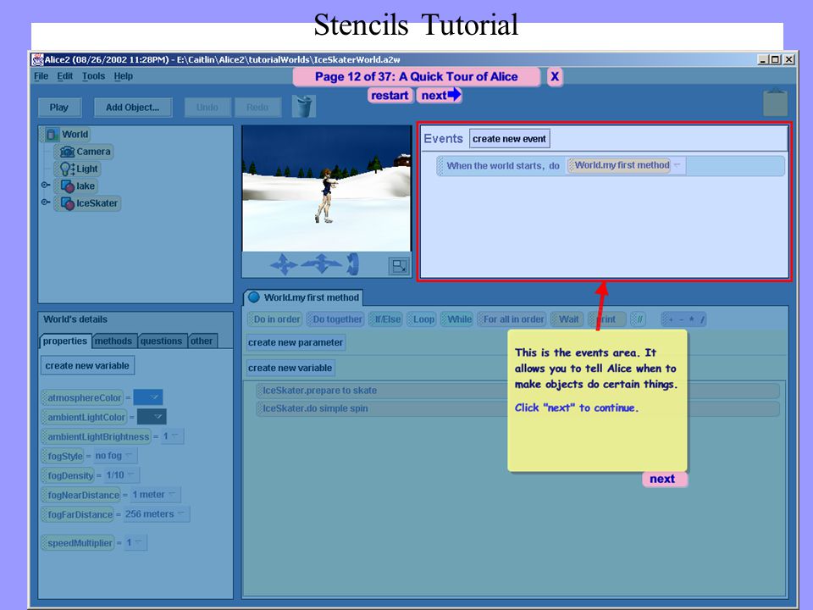Click Add Object button
The width and height of the screenshot is (813, 610).
pos(133,108)
